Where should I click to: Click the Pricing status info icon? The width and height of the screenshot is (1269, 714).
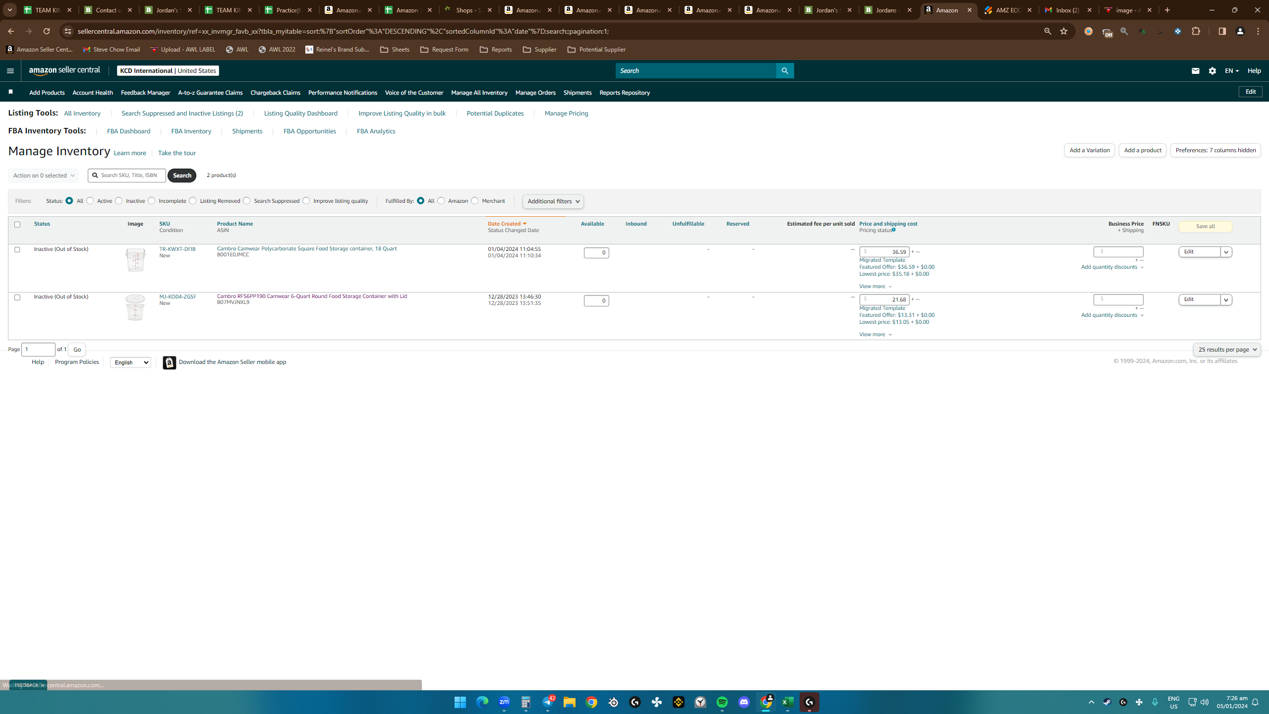click(893, 230)
